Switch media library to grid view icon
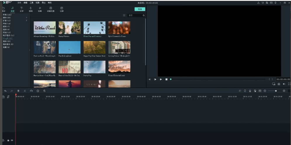The width and height of the screenshot is (291, 145). [124, 15]
